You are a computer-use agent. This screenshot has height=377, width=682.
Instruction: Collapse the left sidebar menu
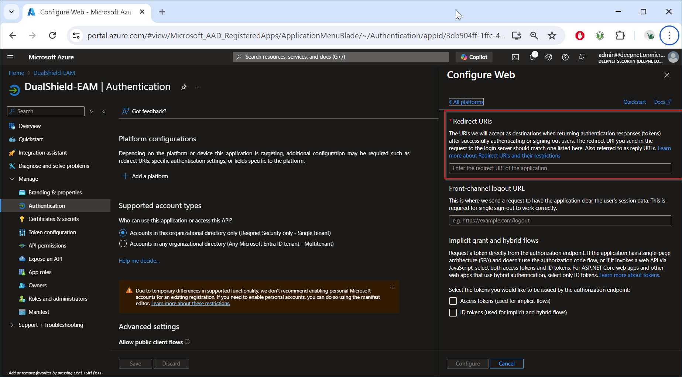tap(104, 111)
